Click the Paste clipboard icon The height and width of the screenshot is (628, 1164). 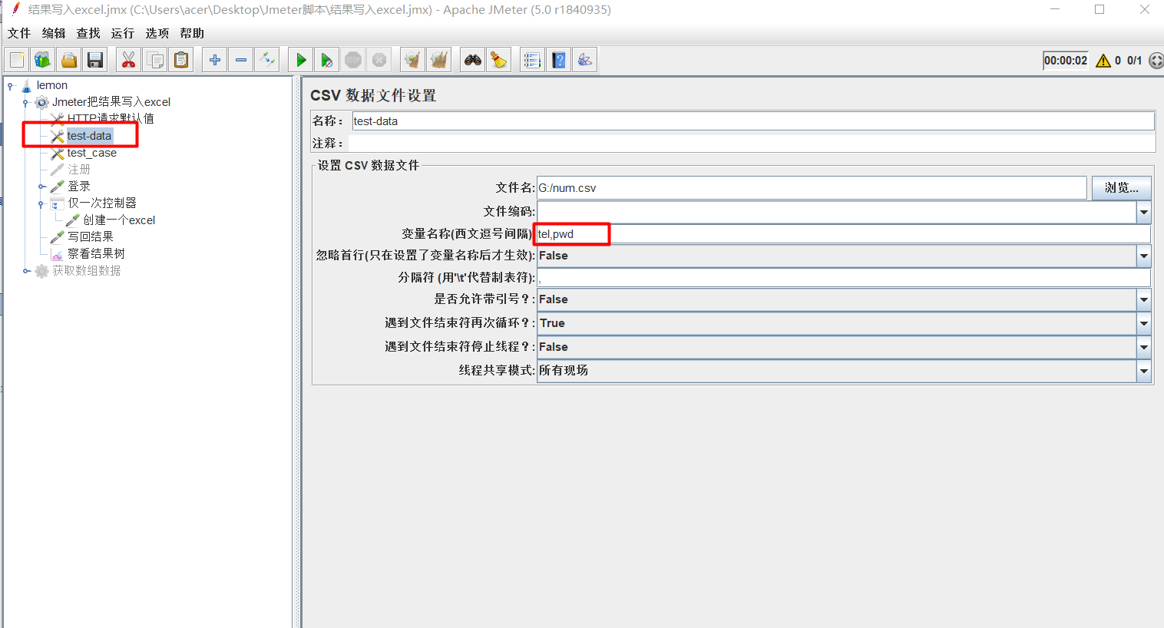181,60
